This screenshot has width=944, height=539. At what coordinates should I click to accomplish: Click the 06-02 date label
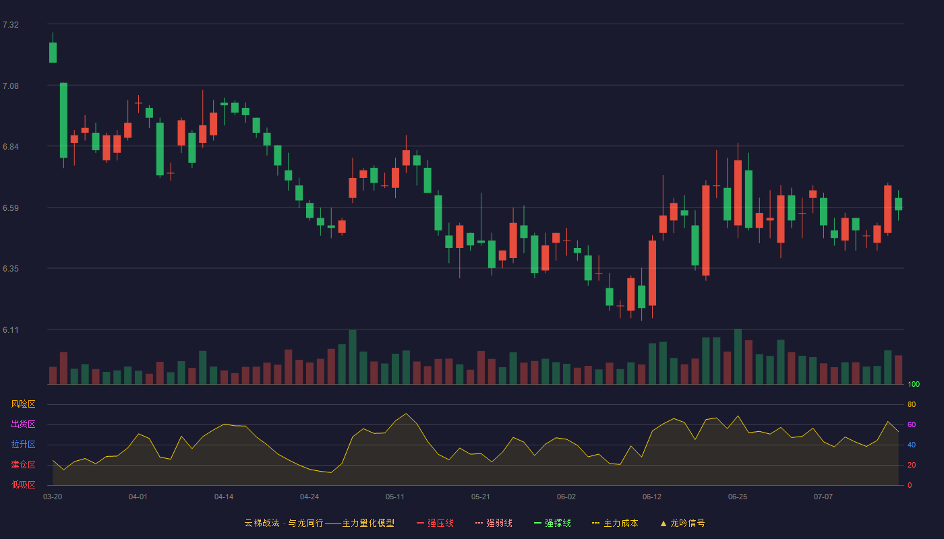(566, 497)
